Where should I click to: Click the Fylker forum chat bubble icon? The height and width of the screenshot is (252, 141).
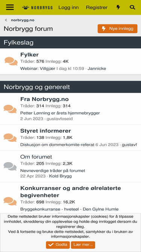click(x=11, y=61)
